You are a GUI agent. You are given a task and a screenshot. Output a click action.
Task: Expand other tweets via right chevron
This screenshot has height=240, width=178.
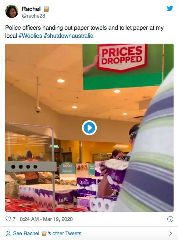pyautogui.click(x=171, y=233)
